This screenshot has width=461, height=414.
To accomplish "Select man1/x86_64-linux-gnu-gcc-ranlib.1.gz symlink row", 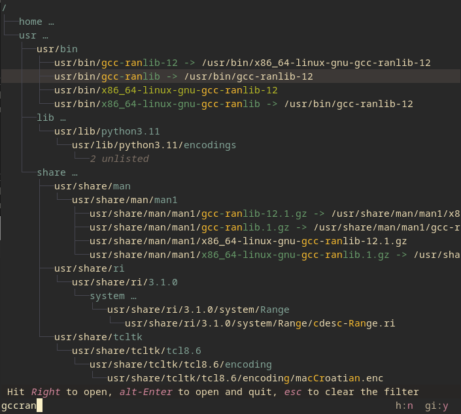I will click(x=275, y=255).
